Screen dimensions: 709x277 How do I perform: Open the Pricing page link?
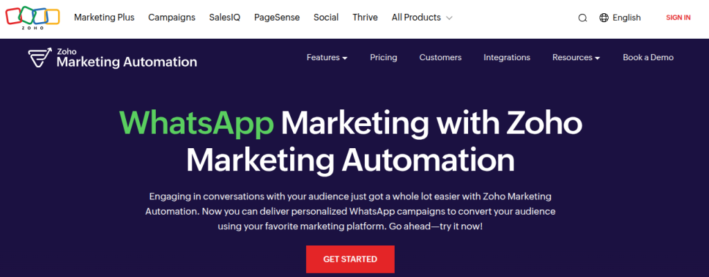[384, 57]
